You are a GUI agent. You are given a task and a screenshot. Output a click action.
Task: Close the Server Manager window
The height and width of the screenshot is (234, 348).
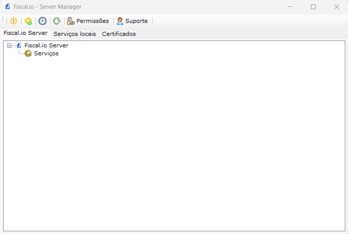pos(337,7)
